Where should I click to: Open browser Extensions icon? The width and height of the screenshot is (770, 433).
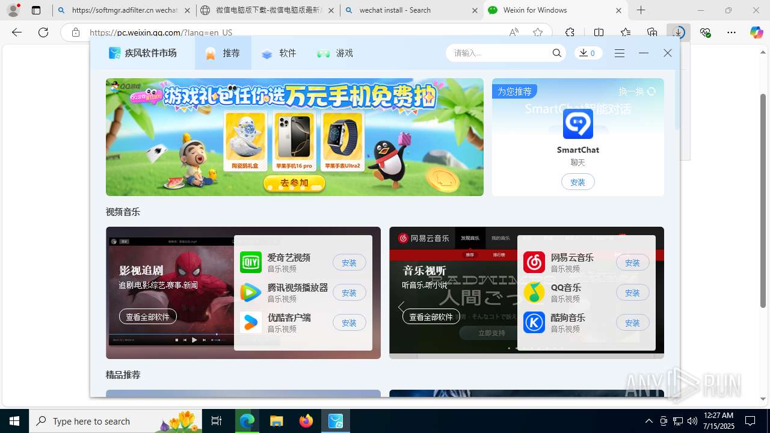pyautogui.click(x=570, y=32)
